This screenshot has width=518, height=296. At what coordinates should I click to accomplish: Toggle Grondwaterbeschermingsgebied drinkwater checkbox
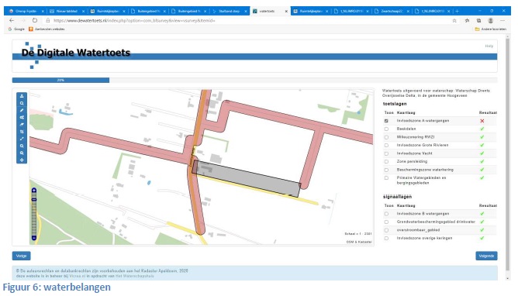pos(386,222)
